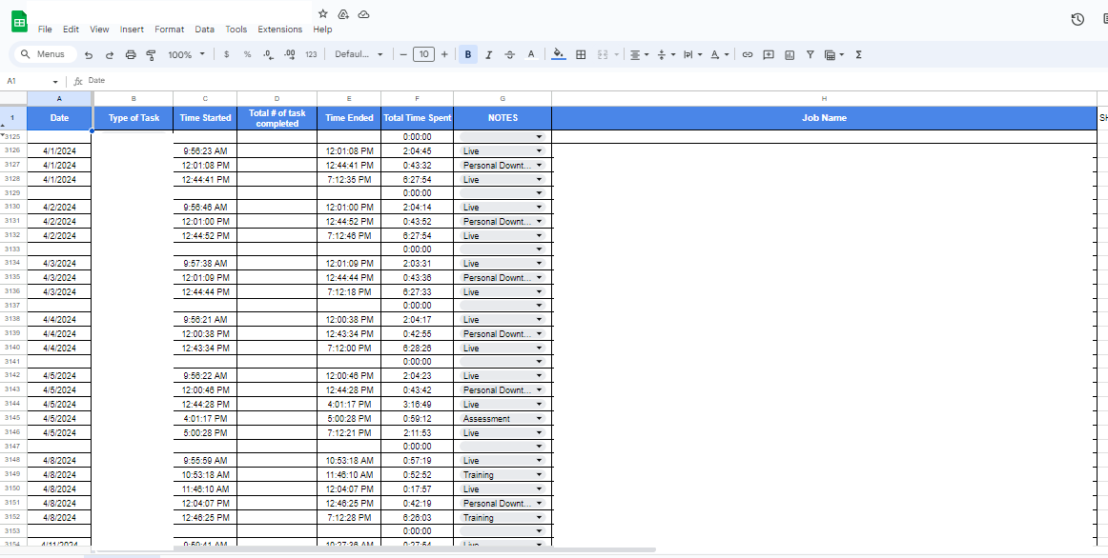Open the Edit menu
Image resolution: width=1108 pixels, height=558 pixels.
pos(71,30)
